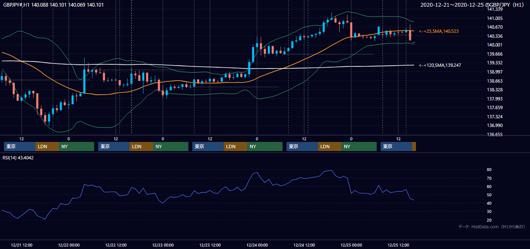Click the 139.666 price axis value
Screen dimensions: 530x249
[x=496, y=54]
